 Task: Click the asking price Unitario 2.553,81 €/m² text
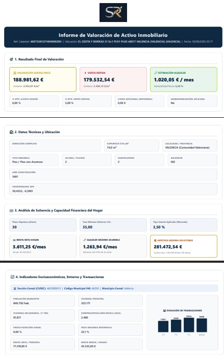coord(27,87)
